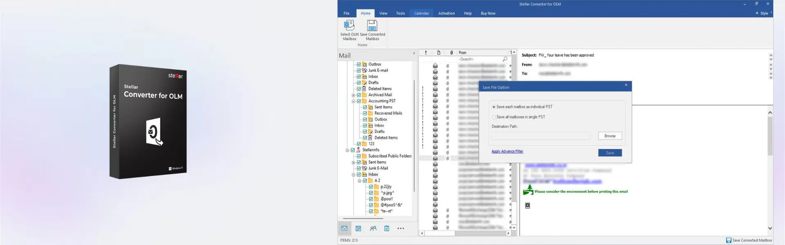Open the Calendar view icon in bottom navigation
The height and width of the screenshot is (245, 785).
(358, 228)
